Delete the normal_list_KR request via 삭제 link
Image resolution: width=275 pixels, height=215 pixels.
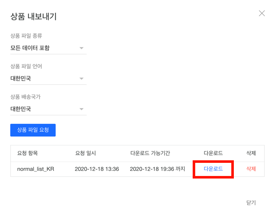pos(251,169)
